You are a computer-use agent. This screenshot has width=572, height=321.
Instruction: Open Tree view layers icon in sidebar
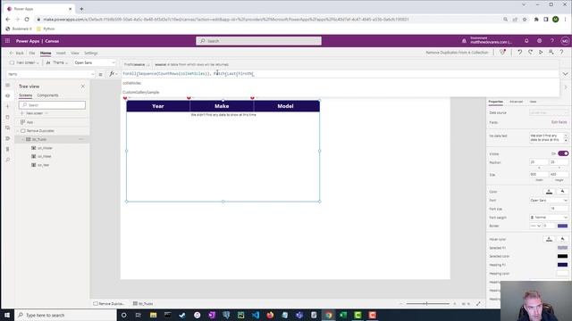tap(8, 95)
